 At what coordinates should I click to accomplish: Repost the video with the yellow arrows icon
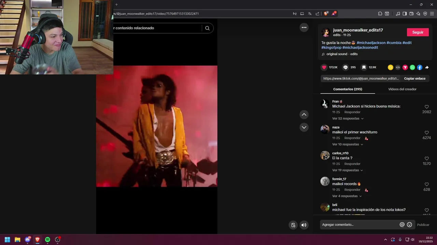(x=391, y=67)
